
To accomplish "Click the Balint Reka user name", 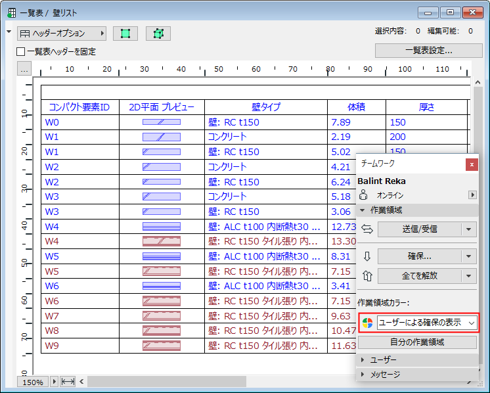I will click(382, 181).
